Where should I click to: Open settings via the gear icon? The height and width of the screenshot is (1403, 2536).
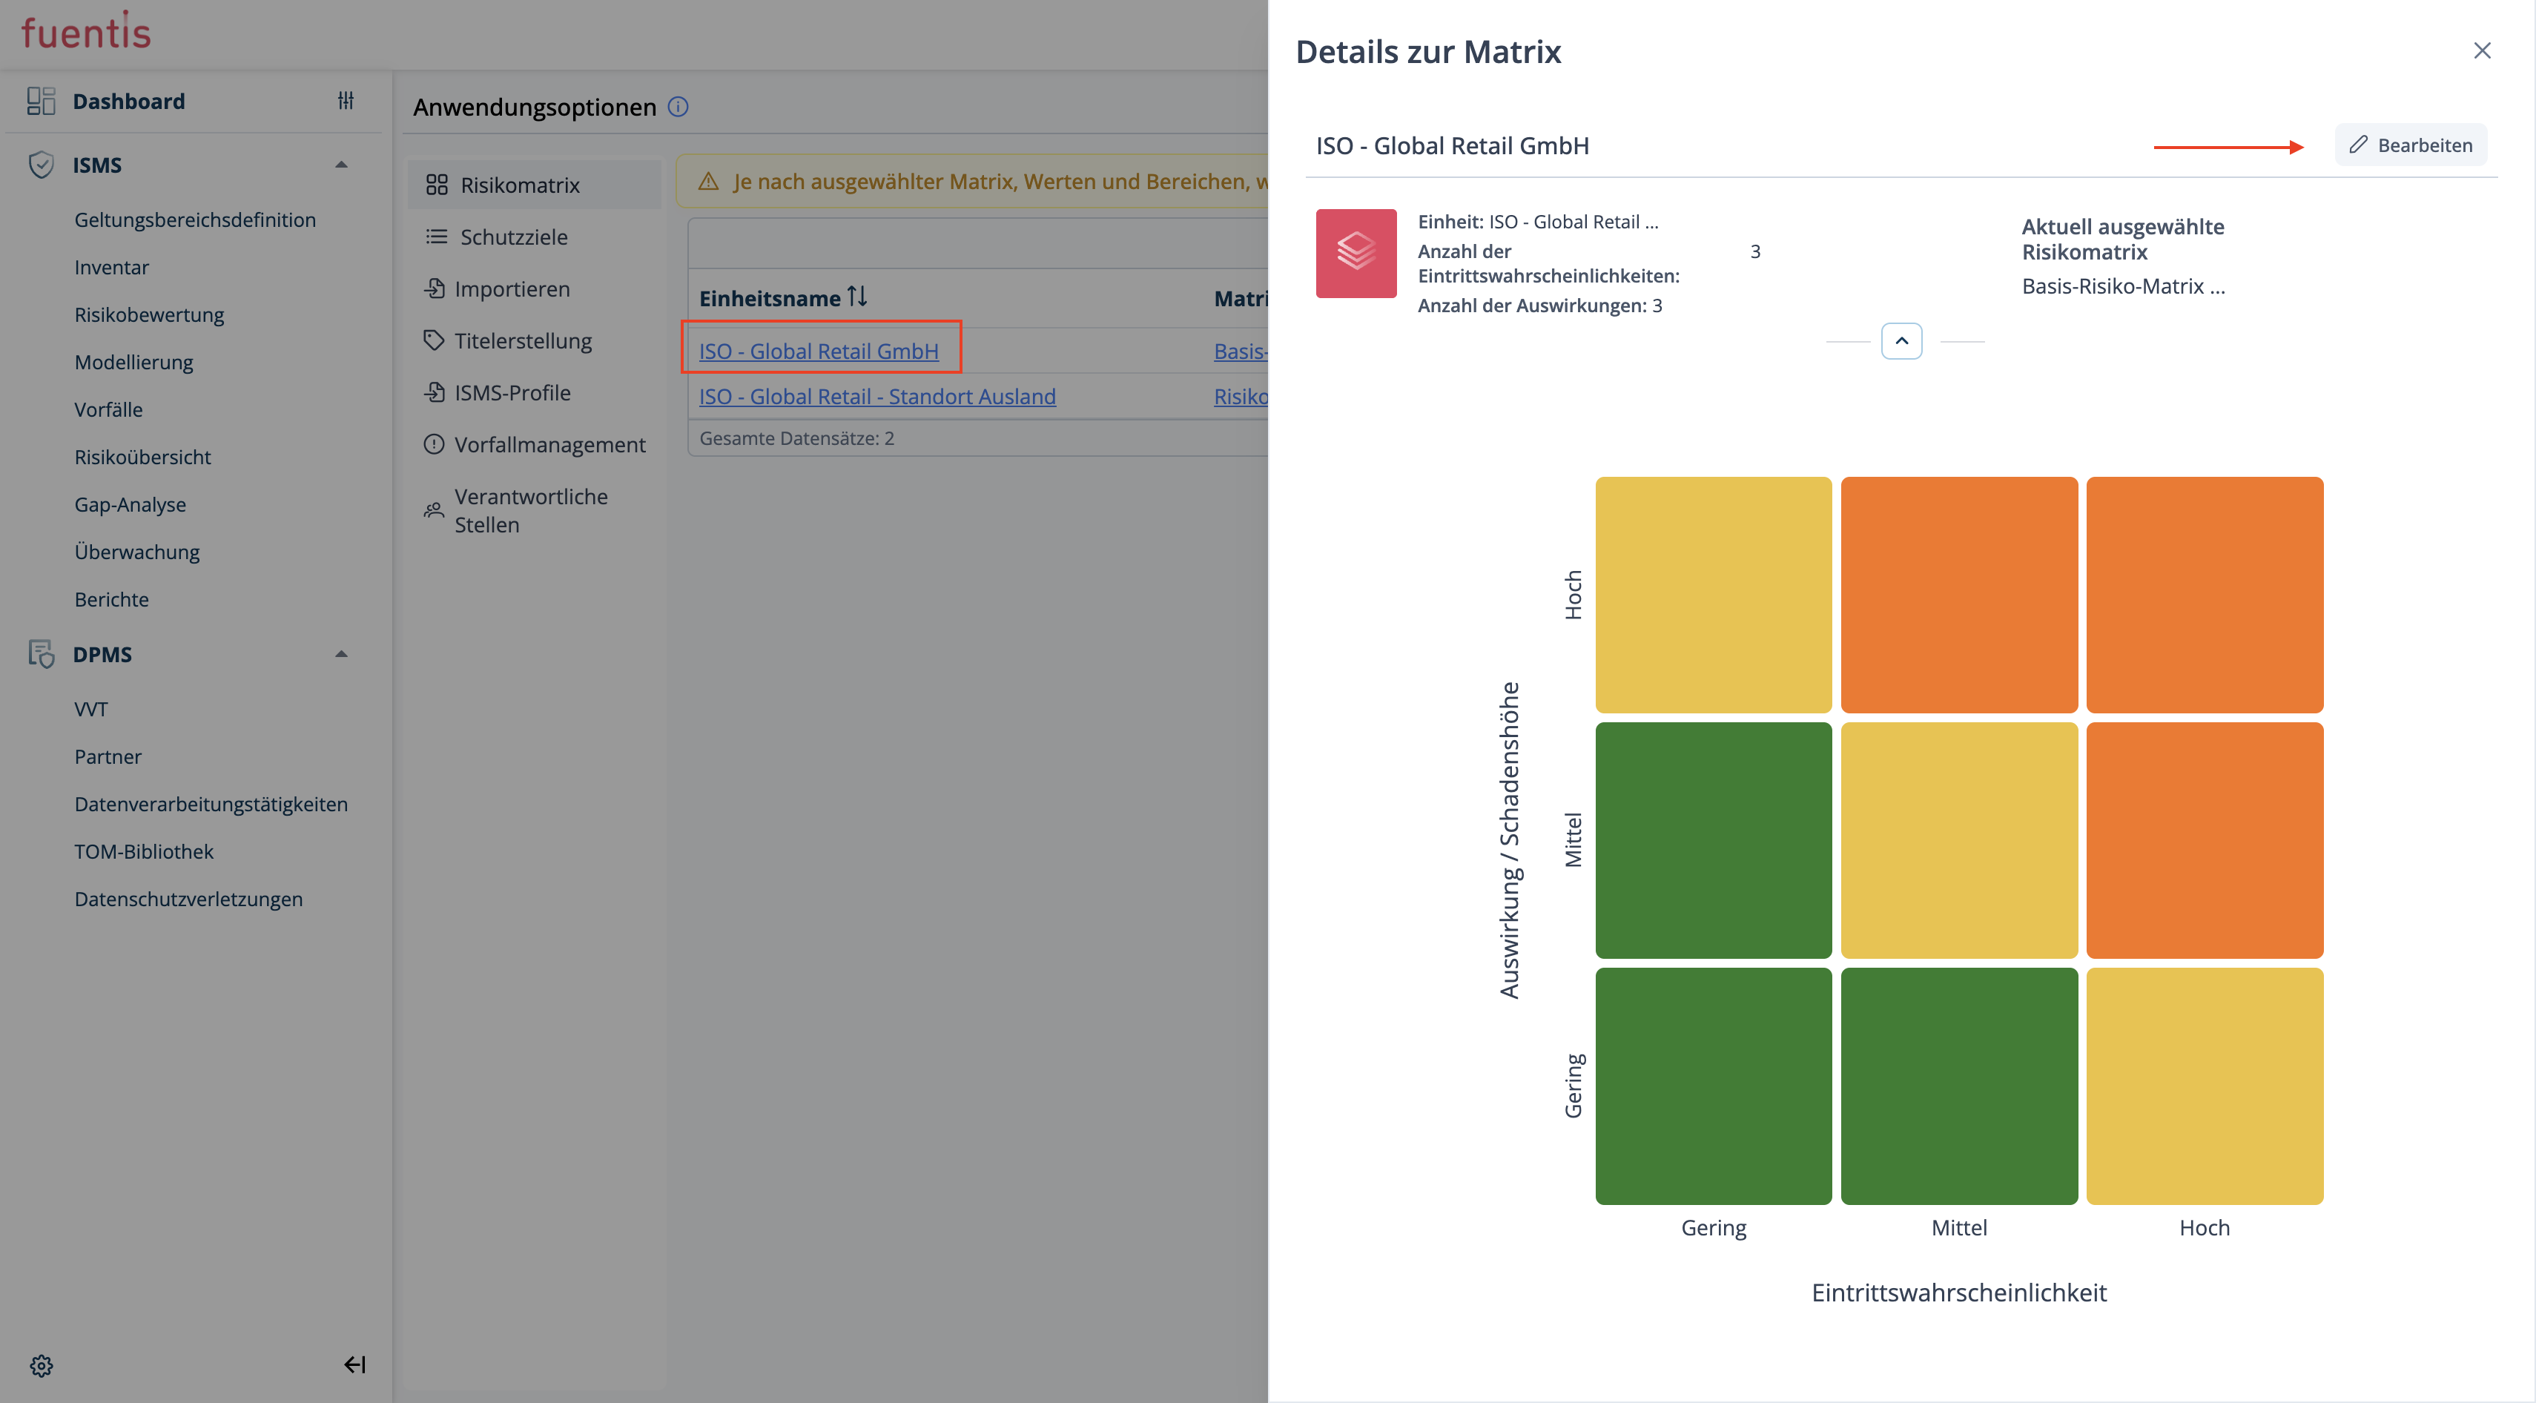pyautogui.click(x=42, y=1366)
